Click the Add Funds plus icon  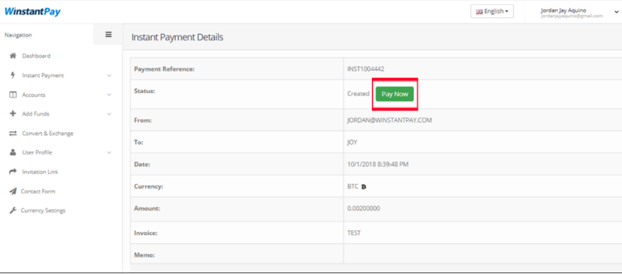tap(12, 114)
